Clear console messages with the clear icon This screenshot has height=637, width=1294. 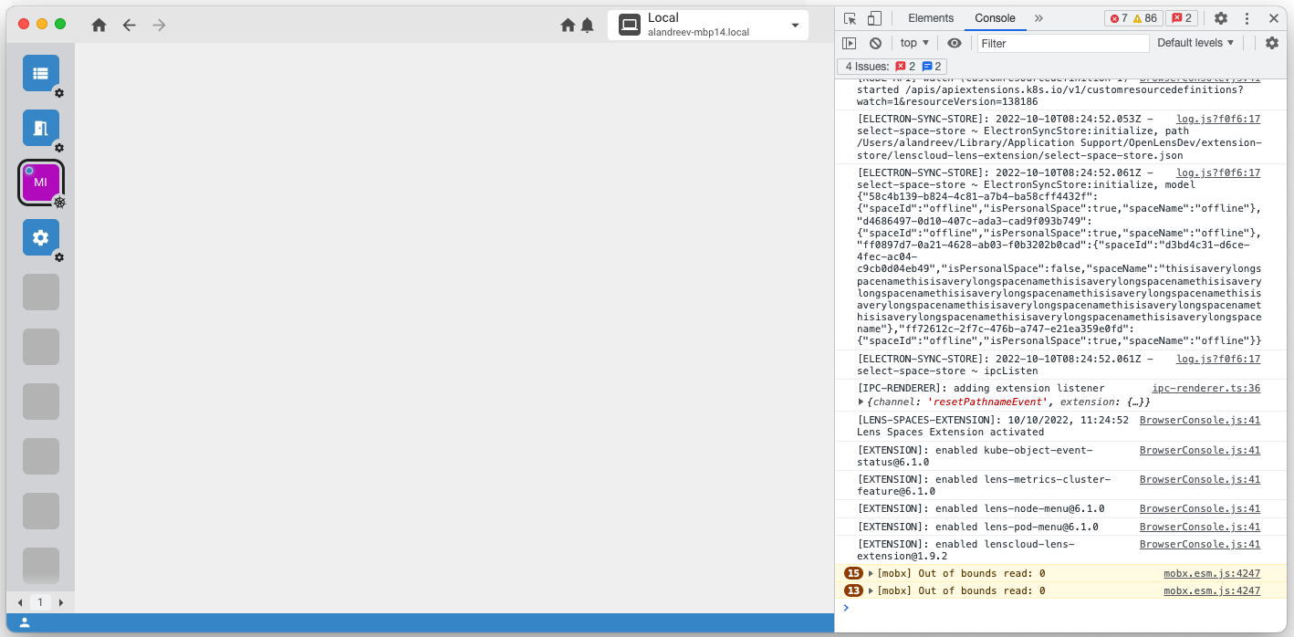pyautogui.click(x=875, y=42)
